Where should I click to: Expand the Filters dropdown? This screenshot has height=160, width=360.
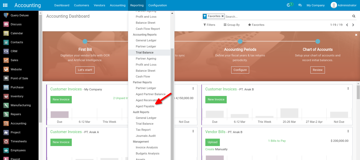pos(209,25)
